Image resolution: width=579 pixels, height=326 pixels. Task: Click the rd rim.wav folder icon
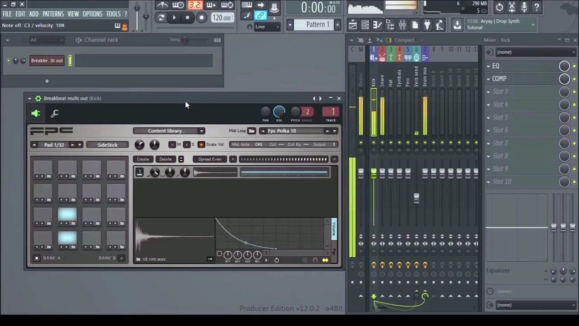coord(138,259)
